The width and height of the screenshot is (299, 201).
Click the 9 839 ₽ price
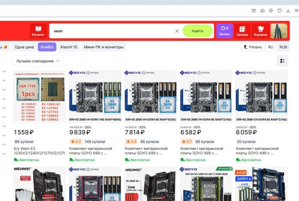point(80,132)
